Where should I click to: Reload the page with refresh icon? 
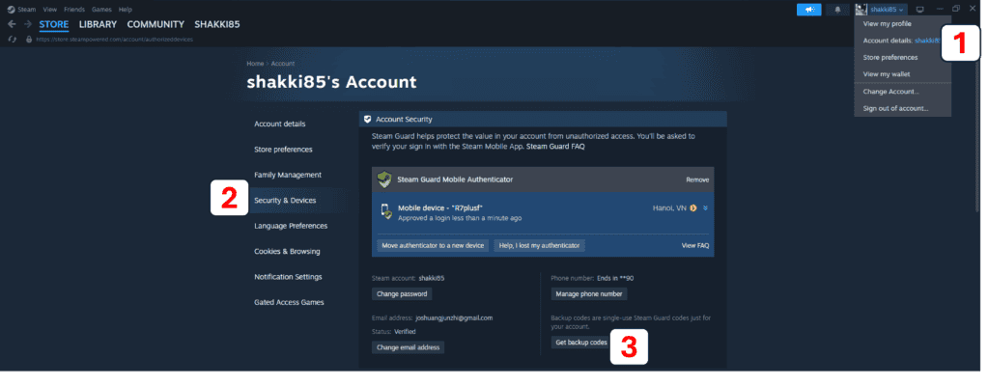coord(13,40)
